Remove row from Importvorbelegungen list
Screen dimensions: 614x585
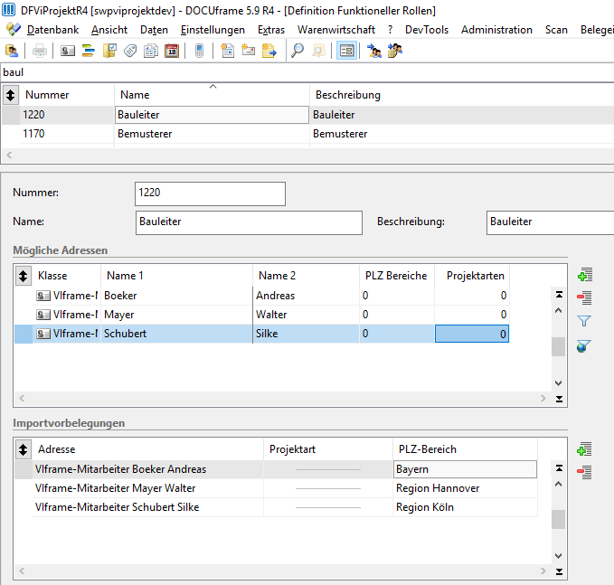tap(585, 472)
